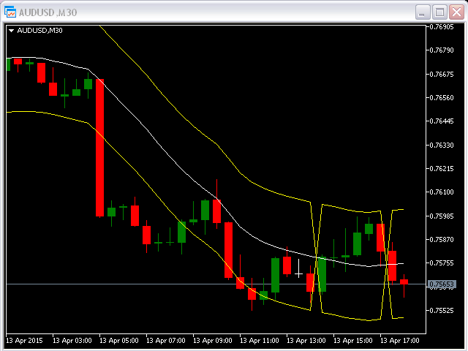The width and height of the screenshot is (468, 351).
Task: Minimize the AUDUSD chart window
Action: [x=423, y=12]
